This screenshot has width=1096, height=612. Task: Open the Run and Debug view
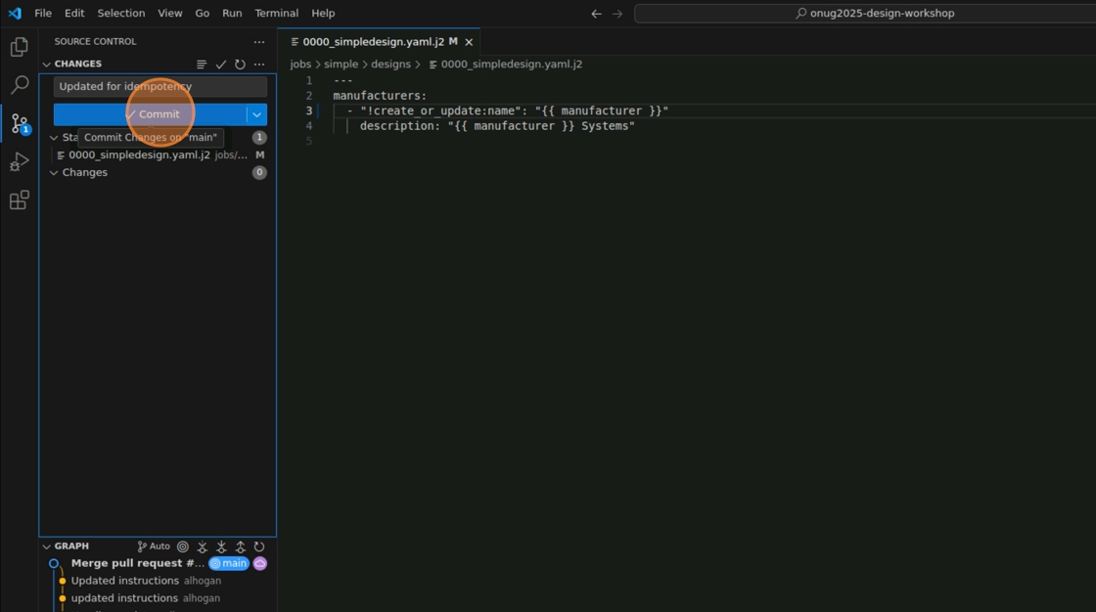(19, 162)
